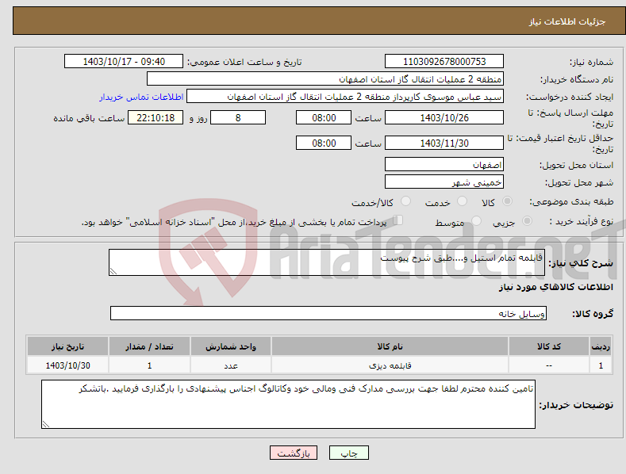Click the response deadline date 1403/10/26
626x474 pixels.
click(x=444, y=117)
